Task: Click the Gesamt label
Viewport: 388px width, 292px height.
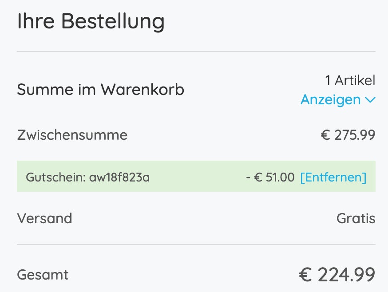Action: 43,275
